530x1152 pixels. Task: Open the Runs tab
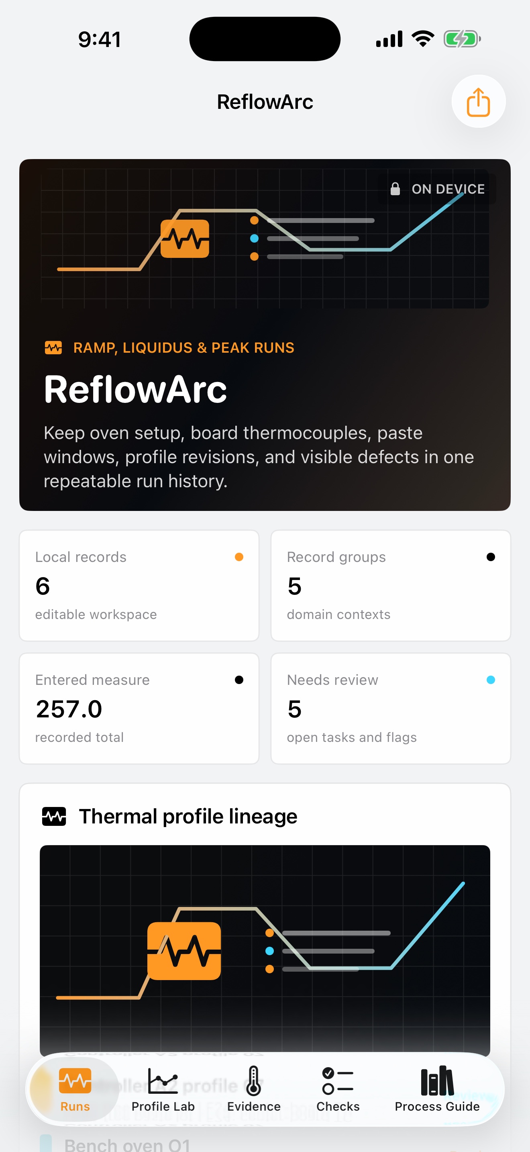coord(75,1090)
